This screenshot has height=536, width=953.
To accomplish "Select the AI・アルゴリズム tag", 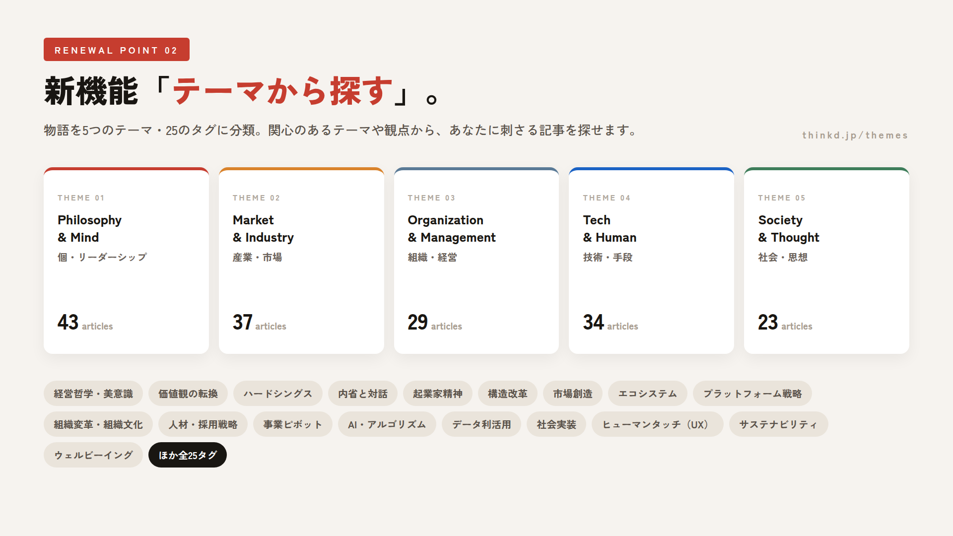I will tap(387, 424).
